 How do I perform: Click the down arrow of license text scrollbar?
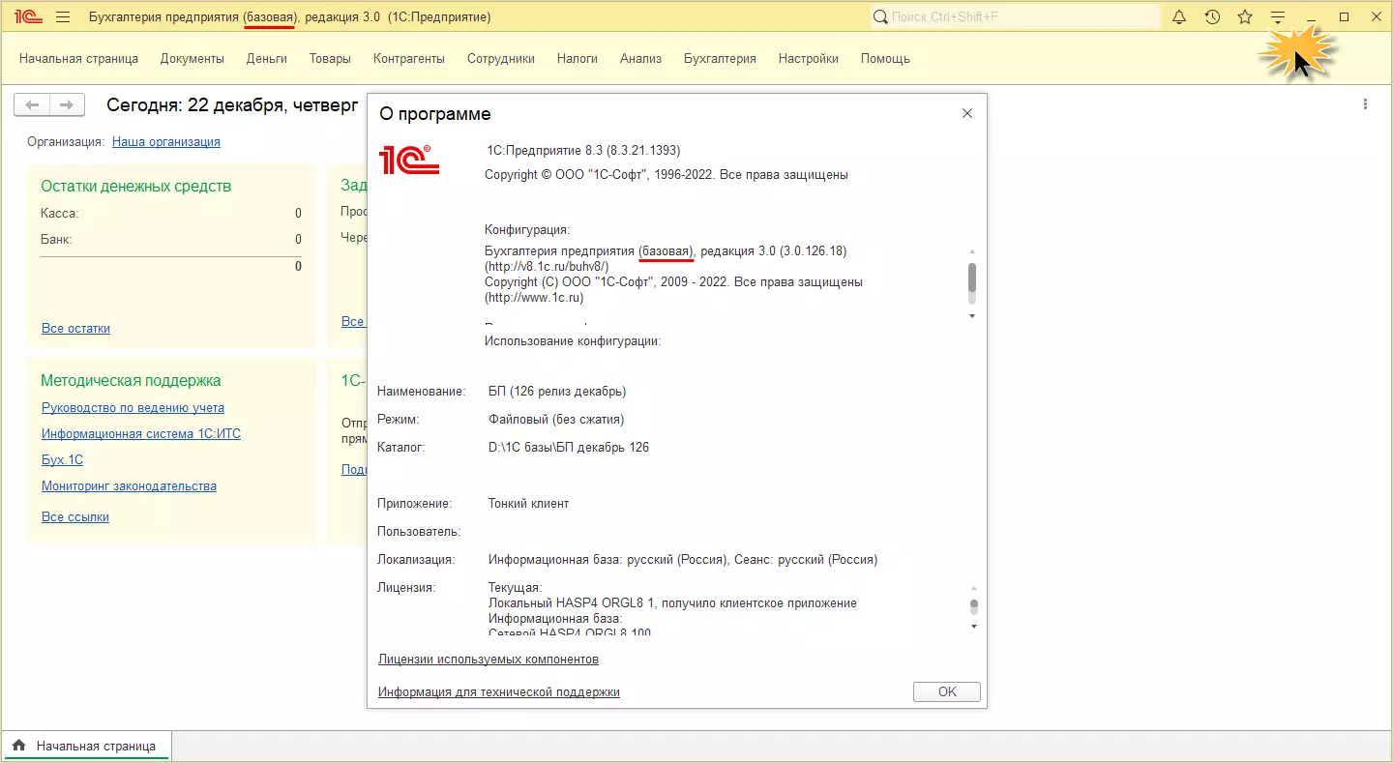[x=973, y=627]
